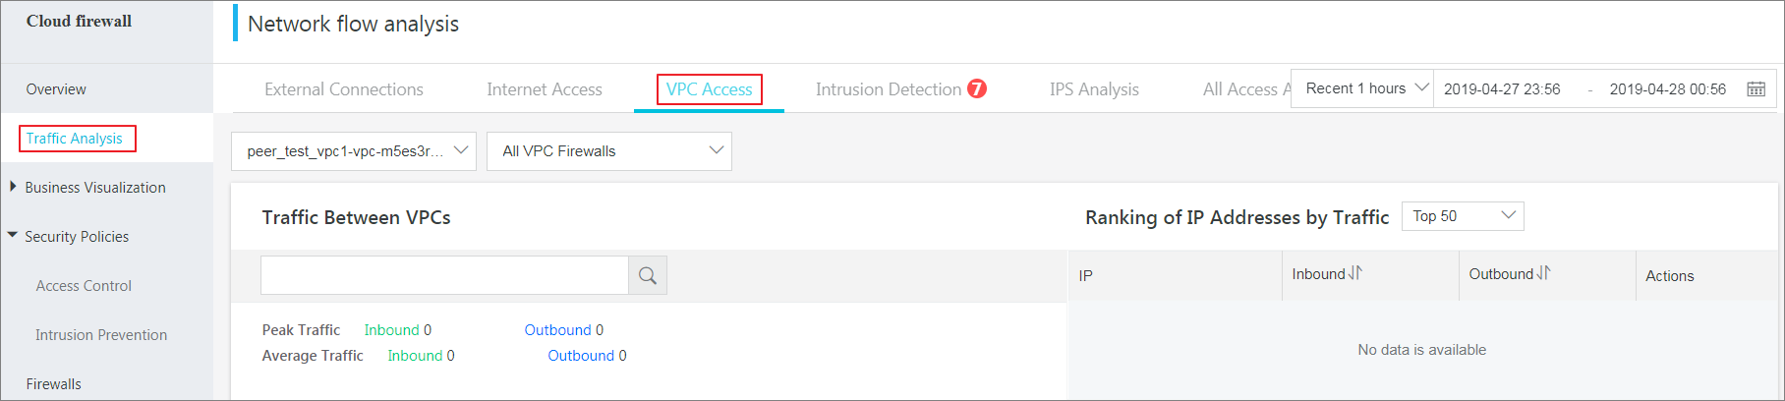Open the Recent 1 hours dropdown

(x=1363, y=88)
